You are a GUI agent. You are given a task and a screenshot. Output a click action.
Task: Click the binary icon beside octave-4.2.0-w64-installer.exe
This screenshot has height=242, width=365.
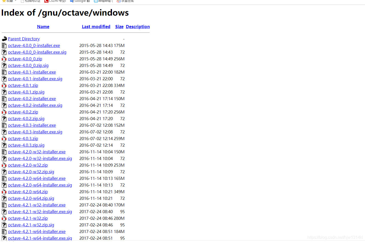4,178
